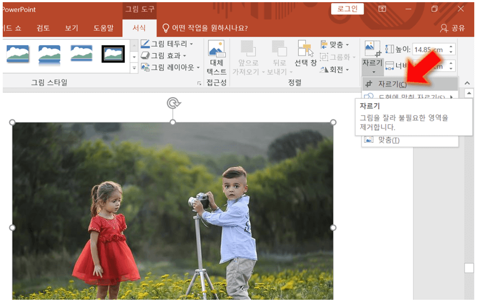This screenshot has height=303, width=479.
Task: Switch to the 서식 format tab
Action: tap(139, 28)
